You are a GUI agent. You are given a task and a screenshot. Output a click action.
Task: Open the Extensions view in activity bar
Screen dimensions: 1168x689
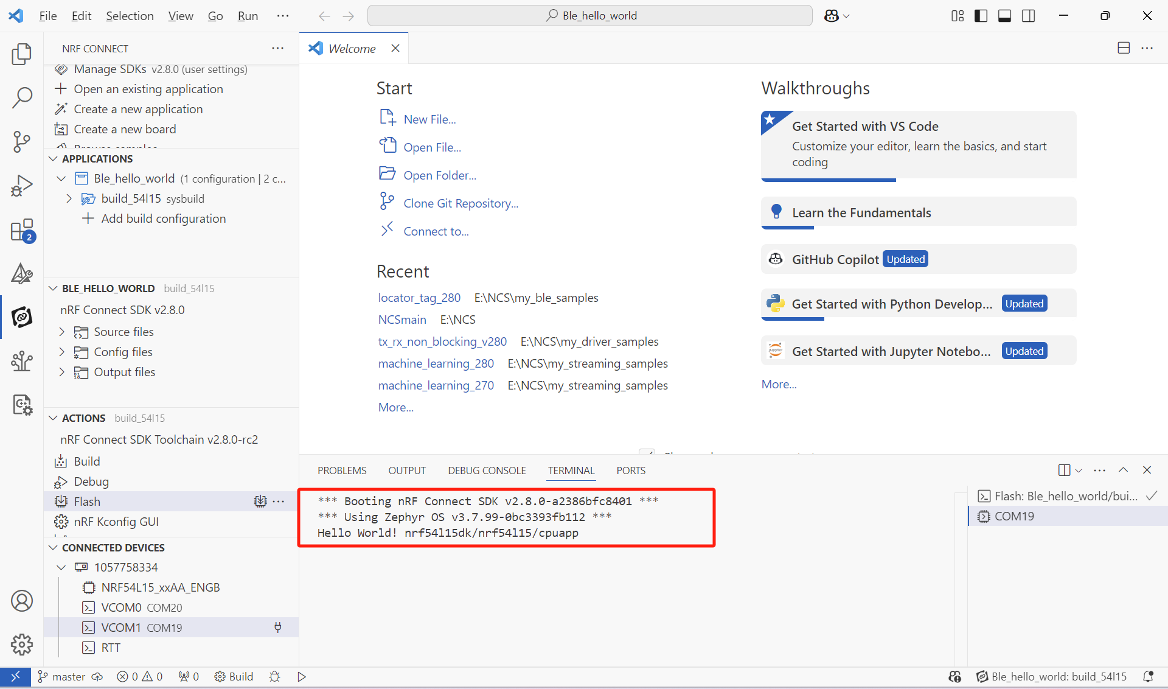(x=22, y=231)
